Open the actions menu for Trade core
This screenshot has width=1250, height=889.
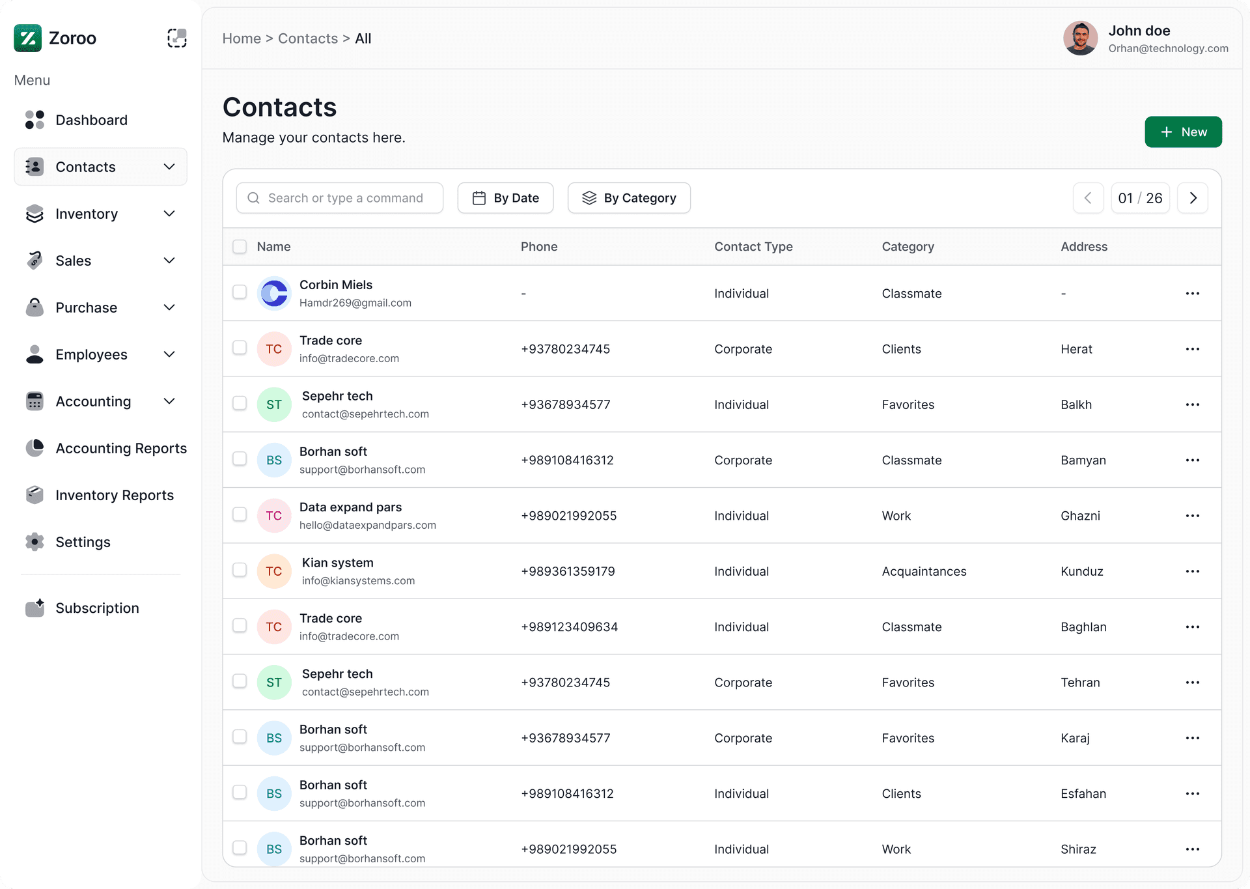(x=1192, y=348)
